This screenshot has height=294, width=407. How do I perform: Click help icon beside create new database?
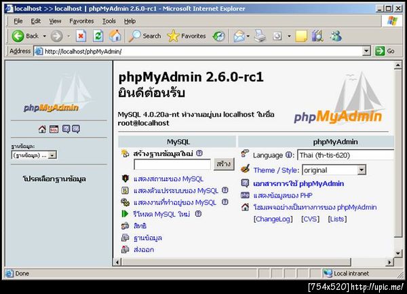(x=199, y=153)
